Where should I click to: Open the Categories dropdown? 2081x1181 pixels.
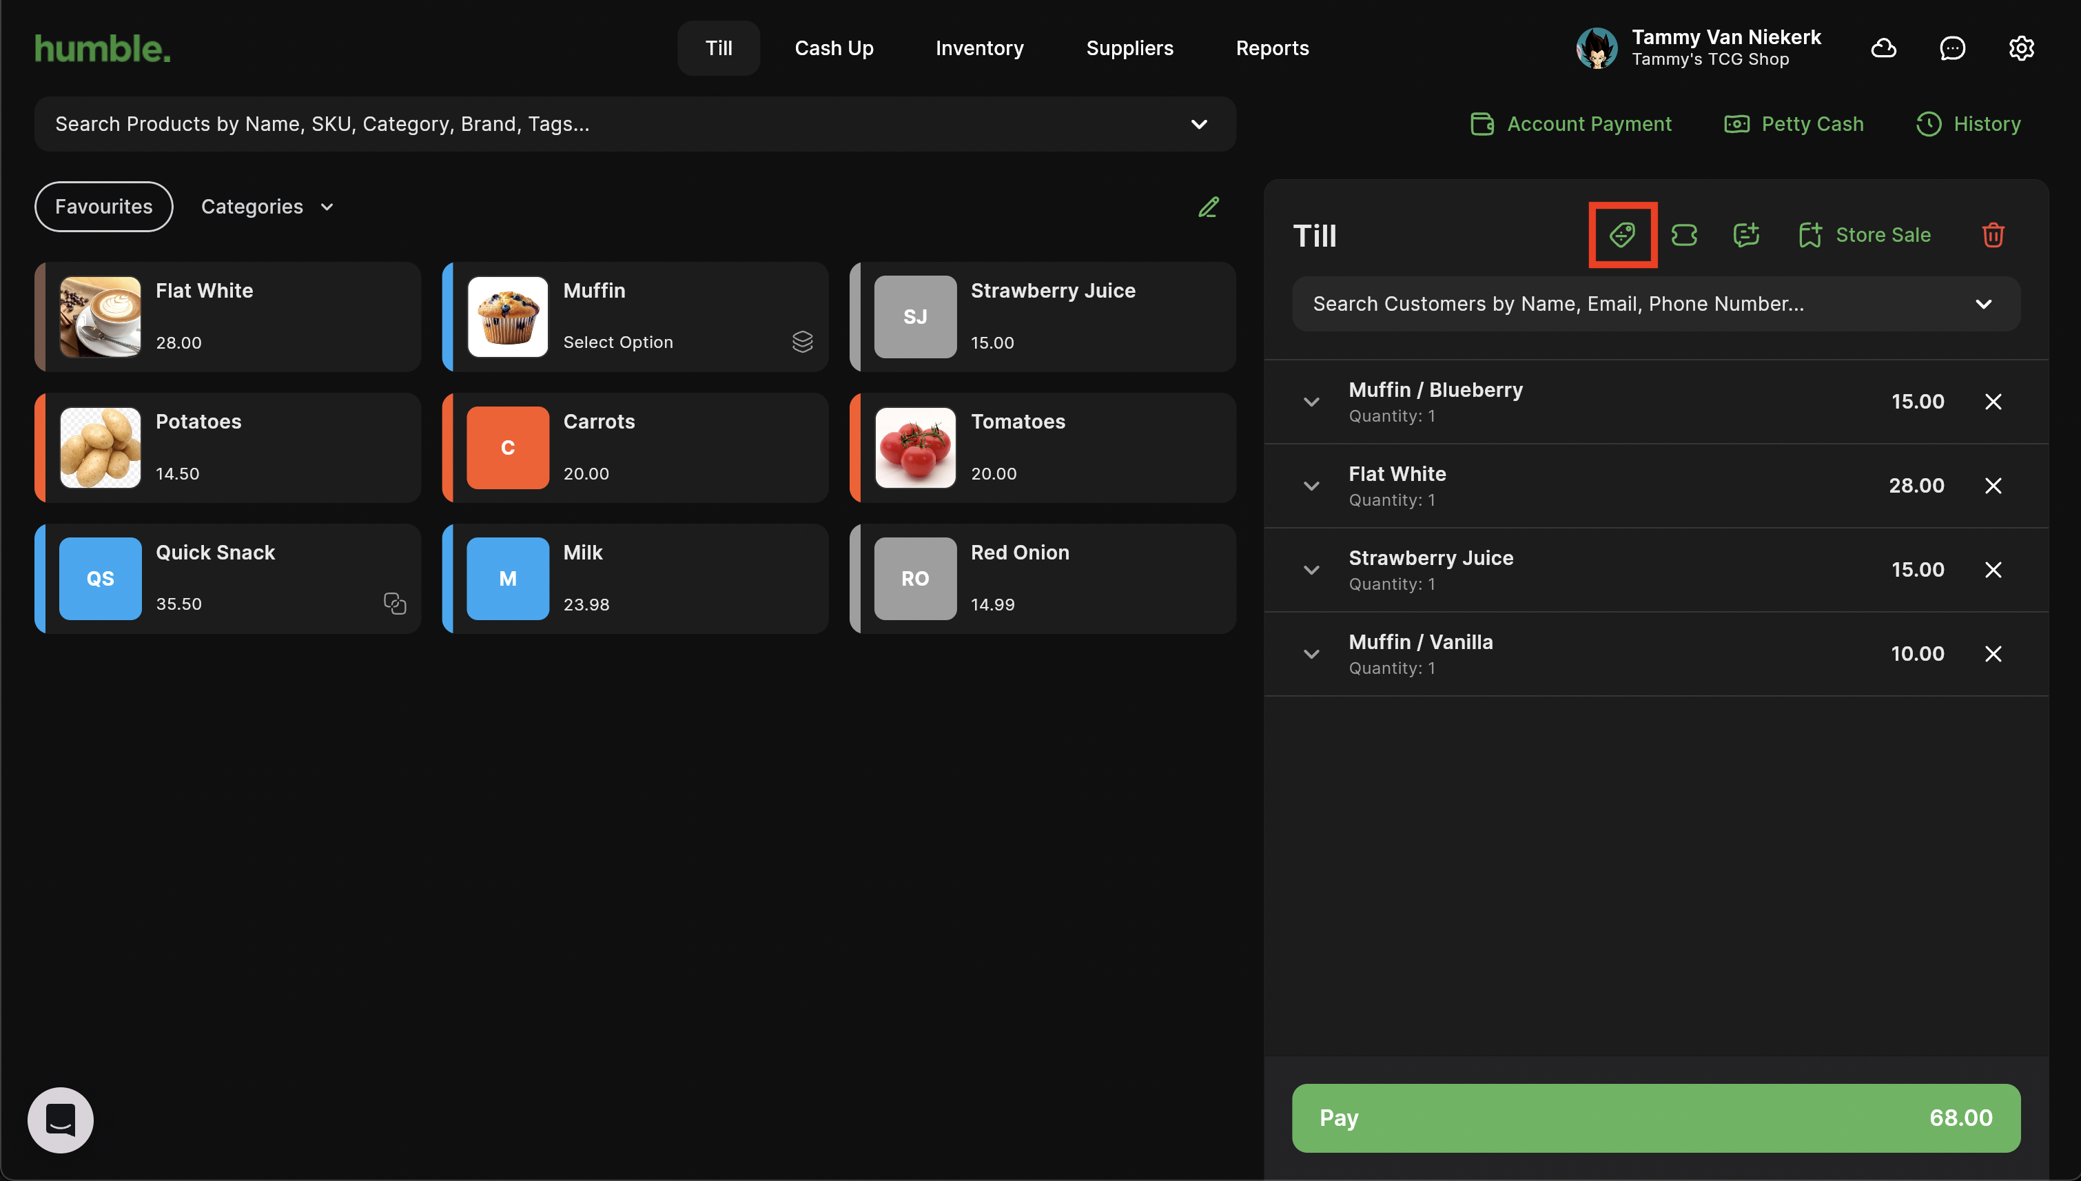(267, 207)
